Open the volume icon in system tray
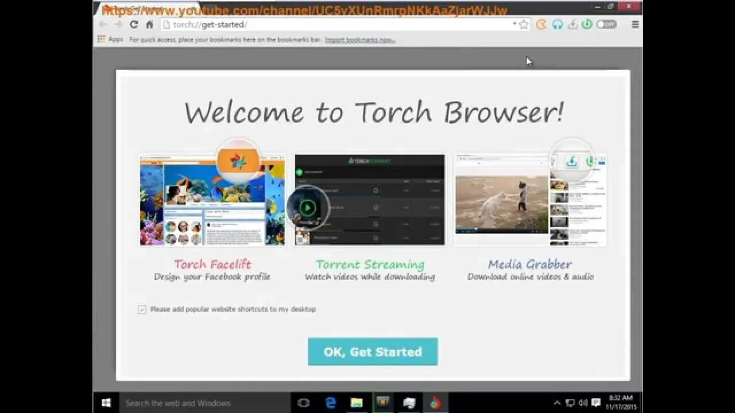 pyautogui.click(x=583, y=403)
